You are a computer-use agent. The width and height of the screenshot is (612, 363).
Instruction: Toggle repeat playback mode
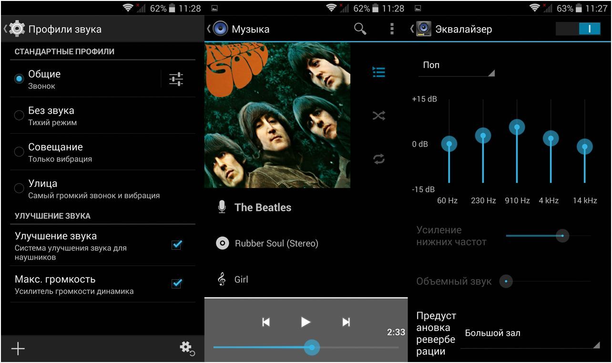378,159
